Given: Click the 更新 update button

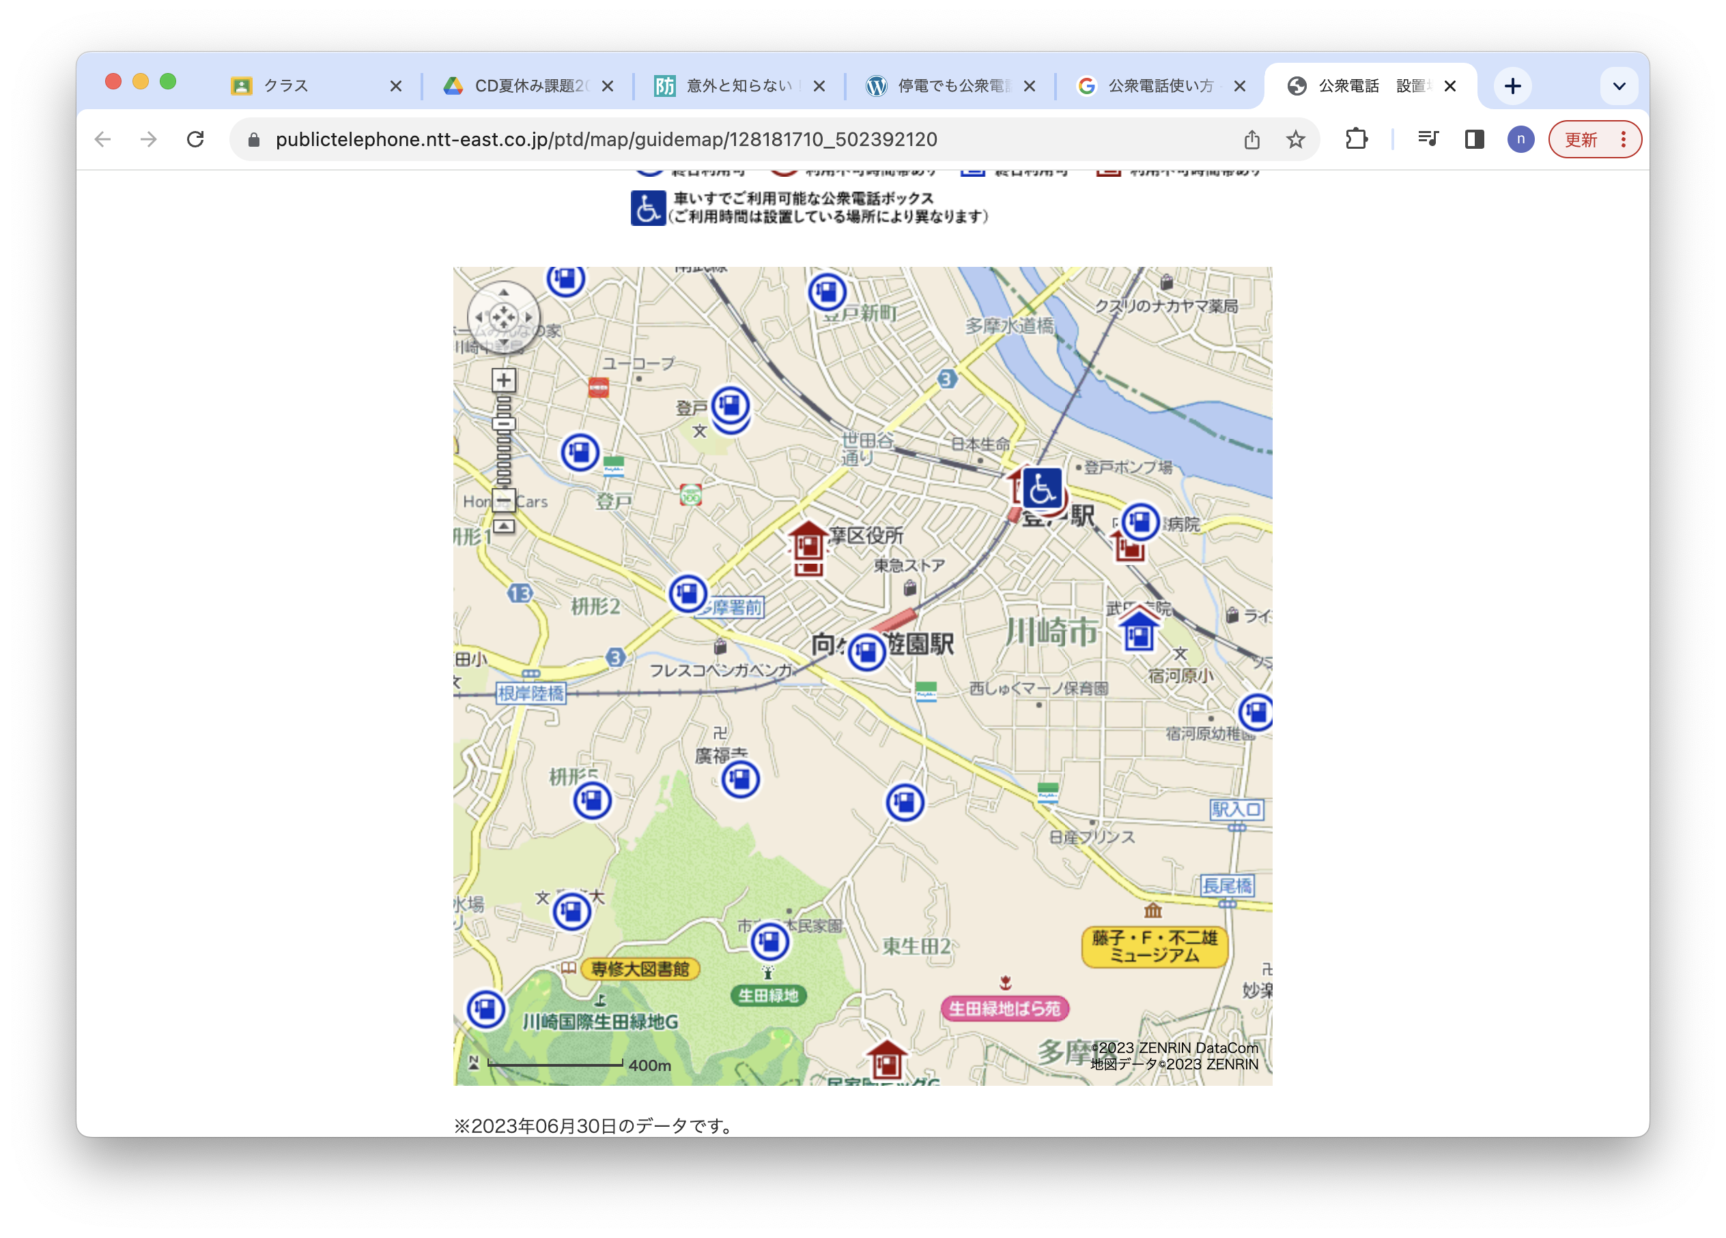Looking at the screenshot, I should (1581, 139).
